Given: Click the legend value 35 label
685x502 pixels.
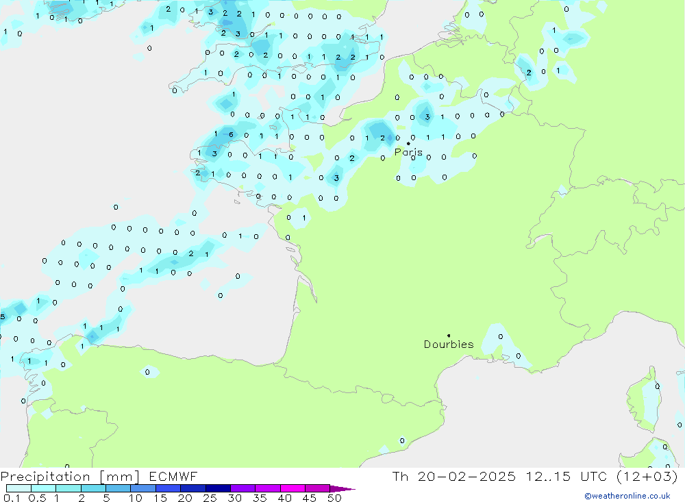Looking at the screenshot, I should point(260,498).
